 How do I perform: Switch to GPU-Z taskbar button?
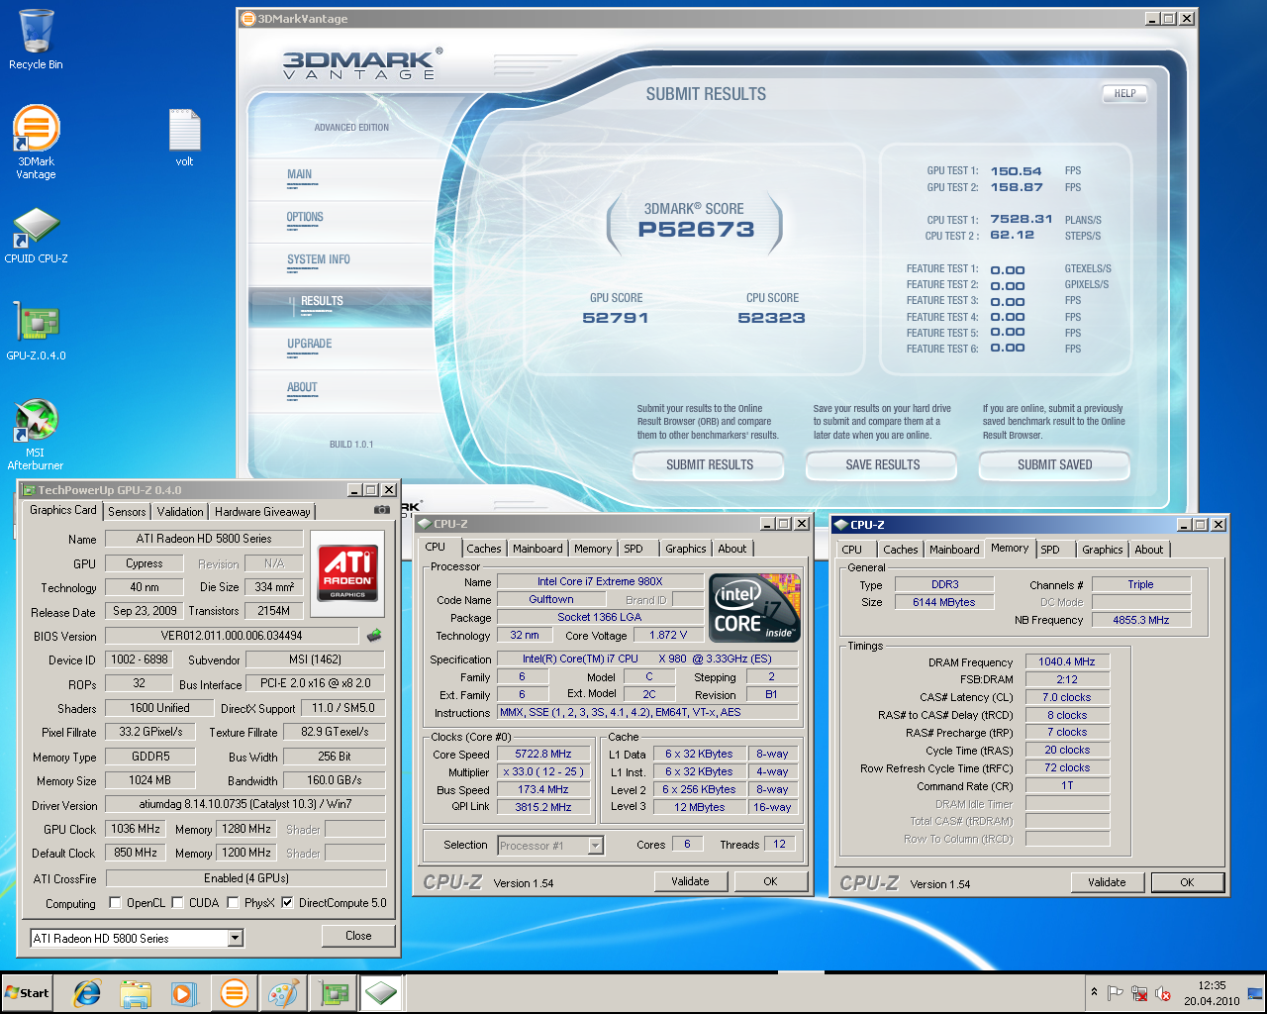333,993
